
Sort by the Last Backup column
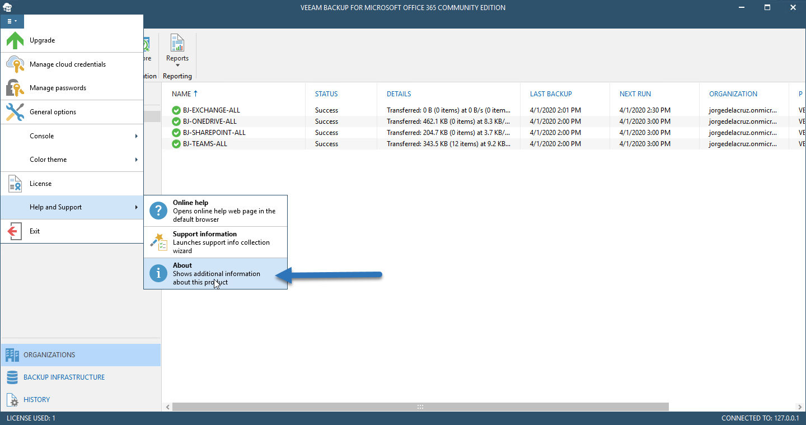tap(551, 94)
